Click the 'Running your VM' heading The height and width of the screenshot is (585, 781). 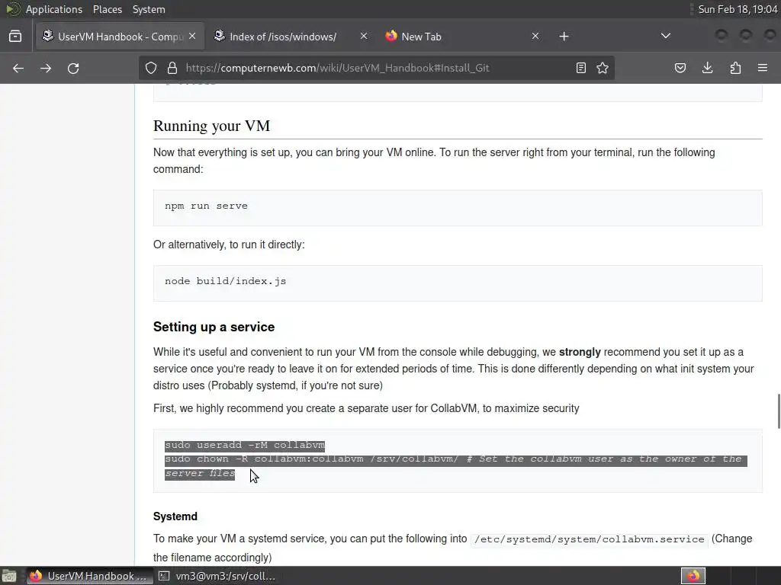pos(211,126)
